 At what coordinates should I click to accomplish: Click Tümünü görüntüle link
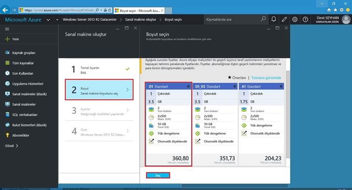(266, 78)
